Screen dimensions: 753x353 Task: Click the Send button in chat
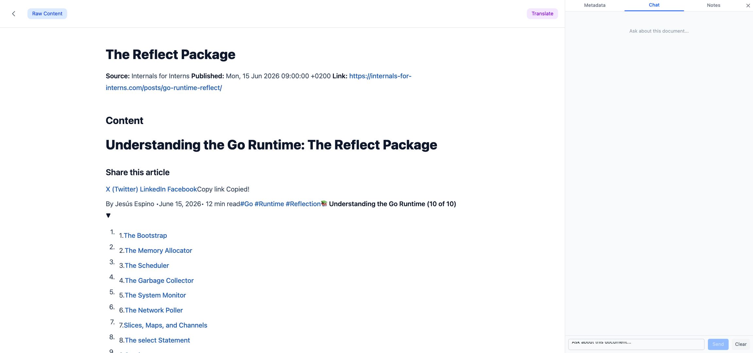pos(718,344)
